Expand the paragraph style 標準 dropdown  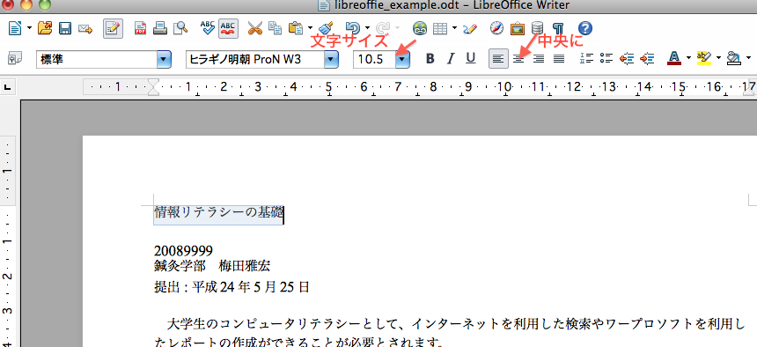point(164,59)
